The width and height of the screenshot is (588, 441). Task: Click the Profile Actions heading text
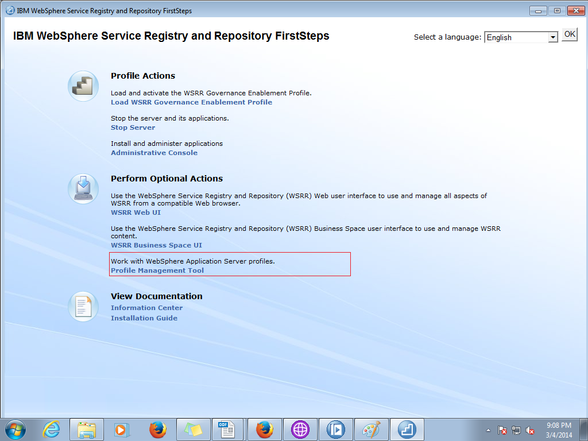coord(143,76)
